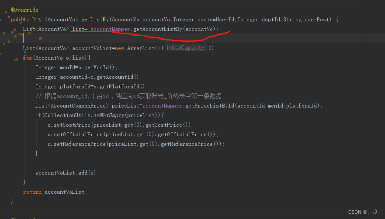Screen dimensions: 385x219
Task: Click the for keyword of the loop
Action: click(28, 58)
